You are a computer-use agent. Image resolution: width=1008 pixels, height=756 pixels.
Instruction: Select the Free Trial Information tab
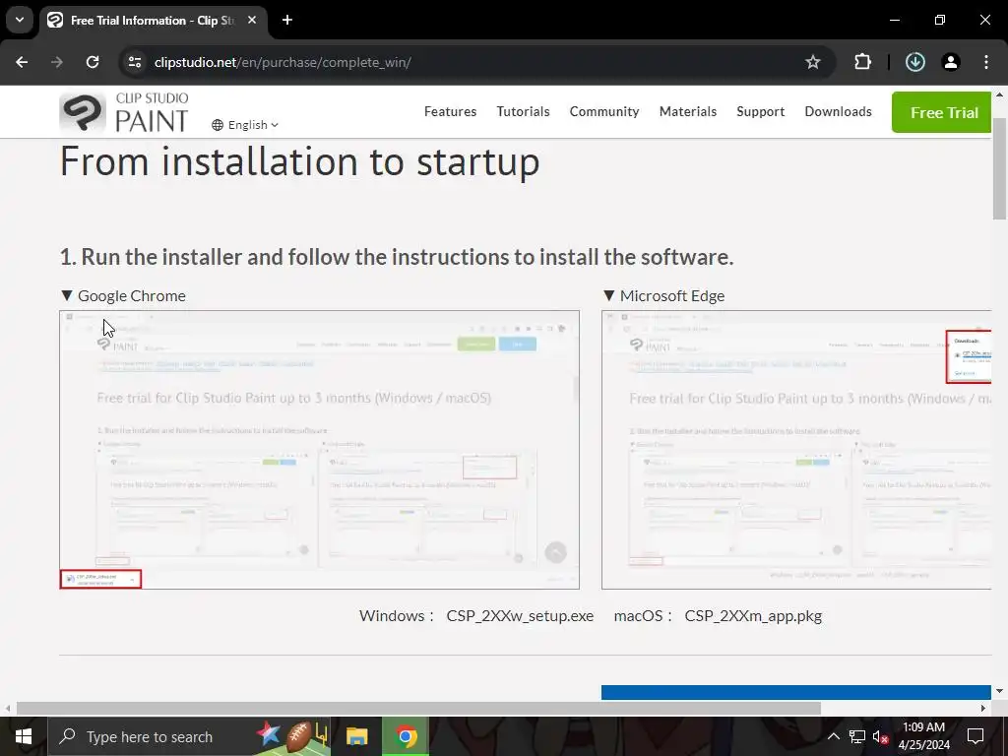153,21
